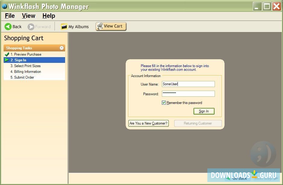Minimize the Winkflash window

257,6
